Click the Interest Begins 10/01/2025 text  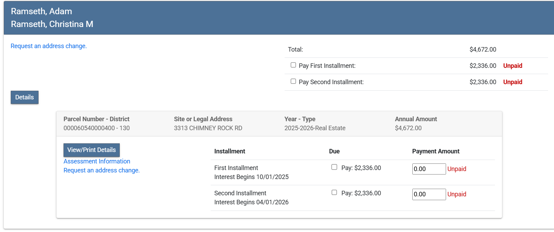pos(251,177)
